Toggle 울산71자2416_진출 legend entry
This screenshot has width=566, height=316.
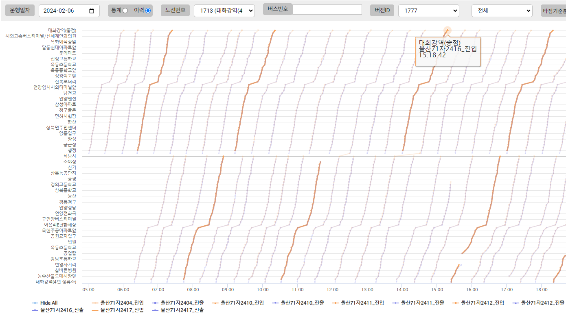[x=57, y=310]
